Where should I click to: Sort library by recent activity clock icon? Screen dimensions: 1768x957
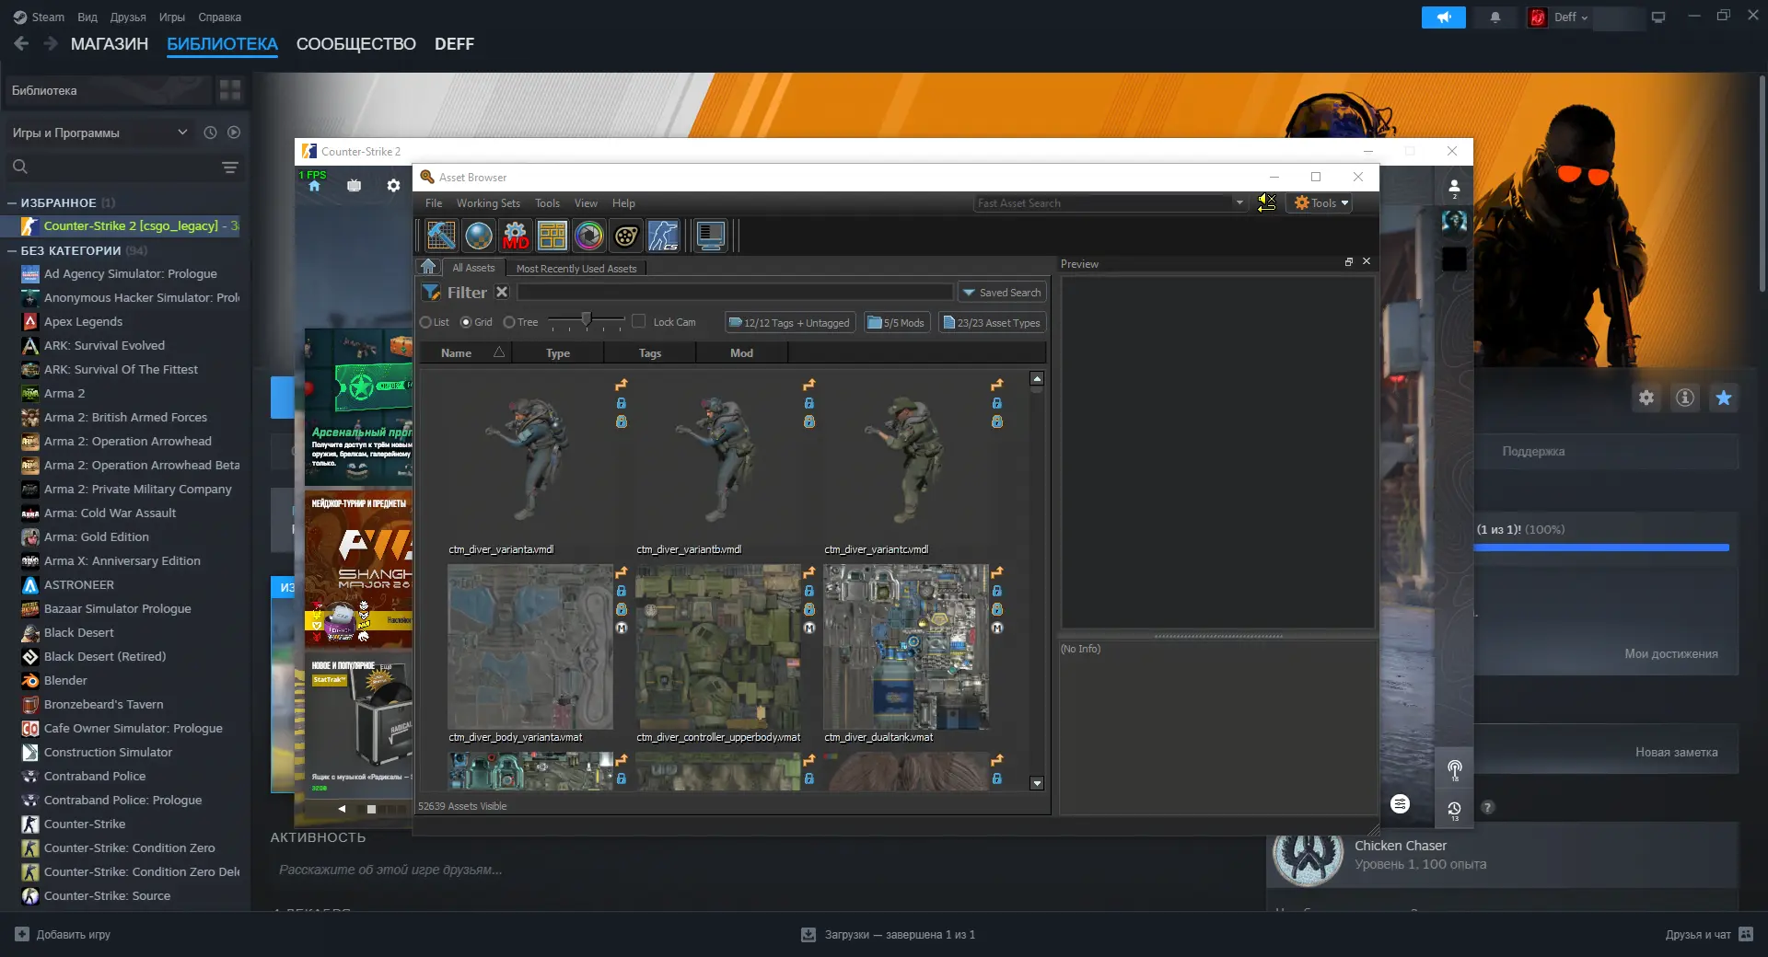(210, 133)
